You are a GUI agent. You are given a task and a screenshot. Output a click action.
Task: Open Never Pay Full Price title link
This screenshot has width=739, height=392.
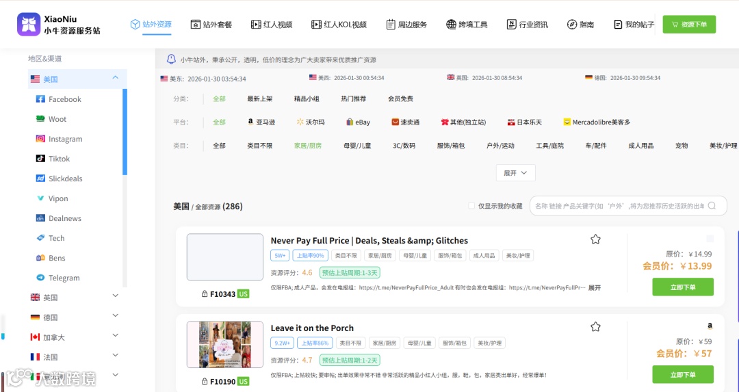point(369,240)
